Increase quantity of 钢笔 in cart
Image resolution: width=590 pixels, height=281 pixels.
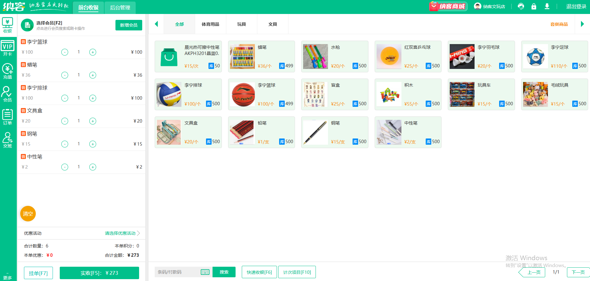coord(93,144)
